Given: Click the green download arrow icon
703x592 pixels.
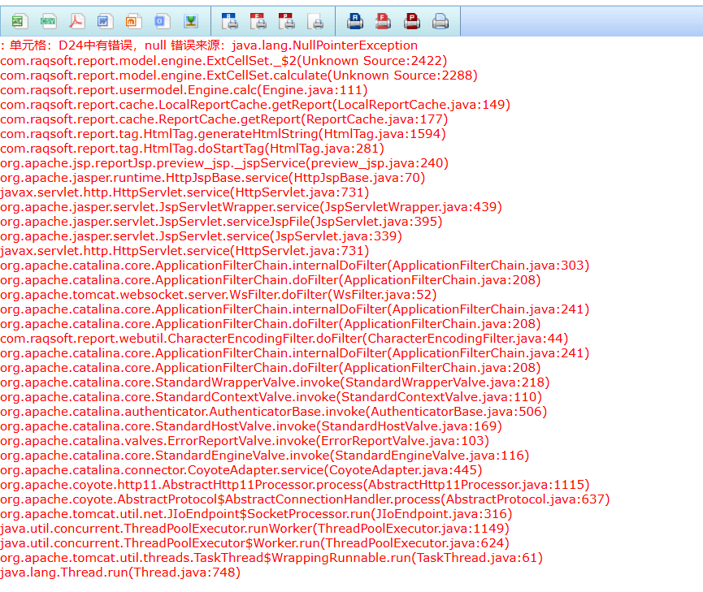Looking at the screenshot, I should pyautogui.click(x=191, y=21).
